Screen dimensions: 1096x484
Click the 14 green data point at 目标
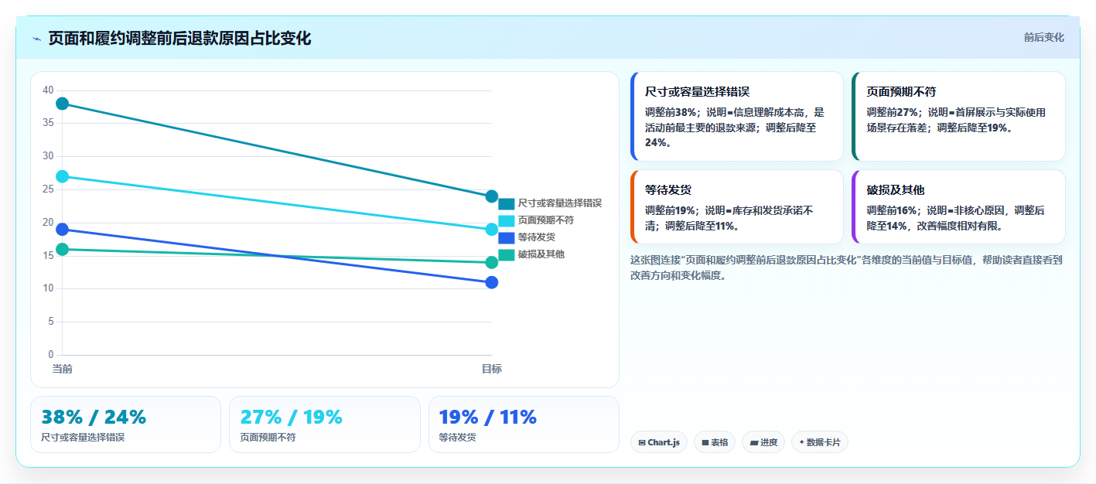pos(491,262)
